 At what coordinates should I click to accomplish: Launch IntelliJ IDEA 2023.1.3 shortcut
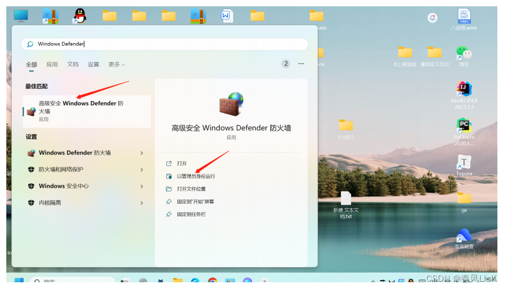(464, 95)
